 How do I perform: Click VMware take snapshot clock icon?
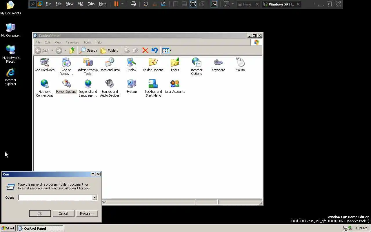[x=146, y=4]
